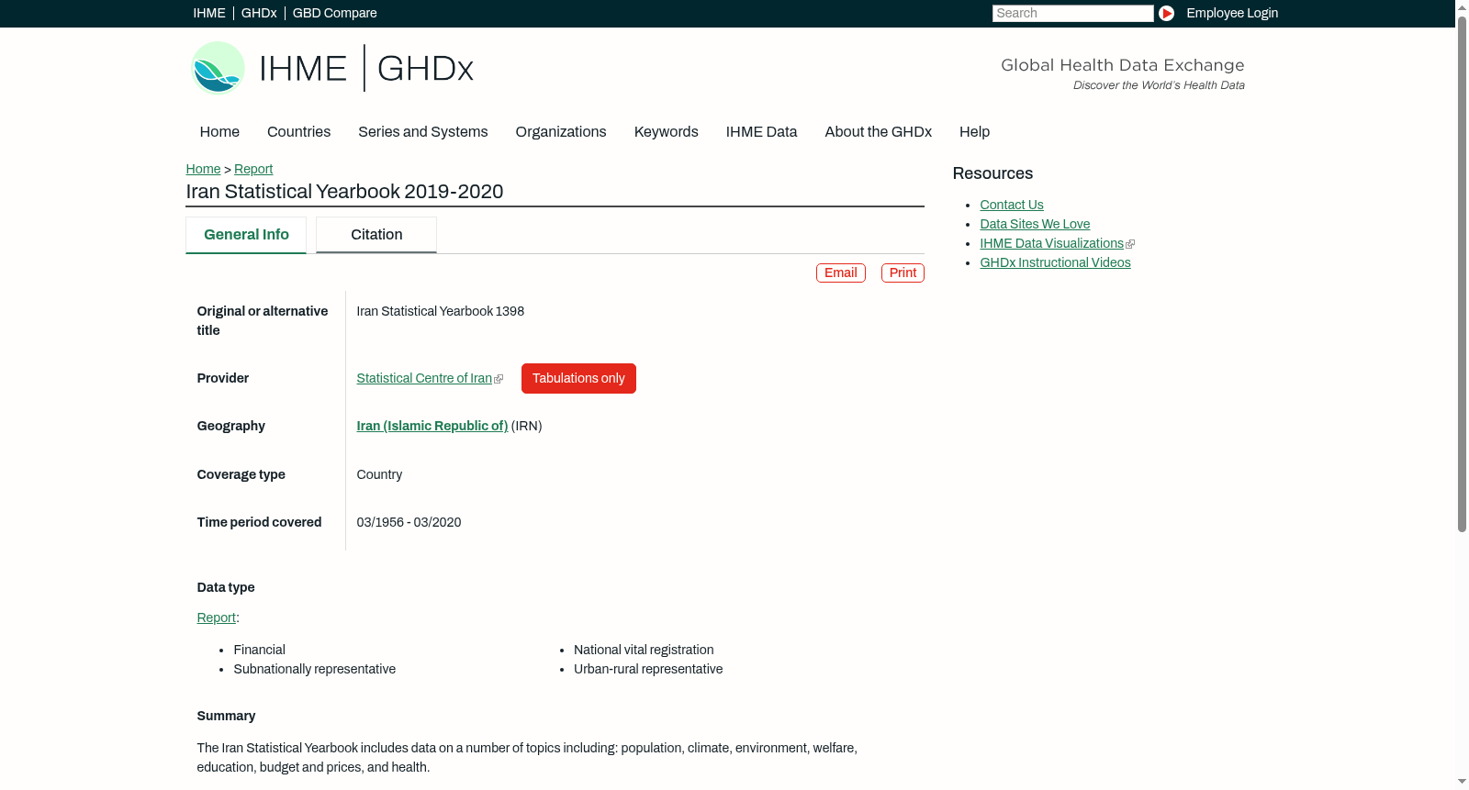
Task: Click 'Subnationally representative' list item
Action: (314, 669)
